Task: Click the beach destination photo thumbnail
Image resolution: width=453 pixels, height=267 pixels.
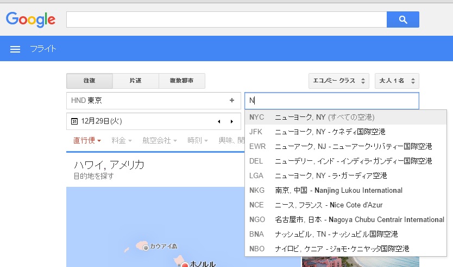Action: pos(361,262)
